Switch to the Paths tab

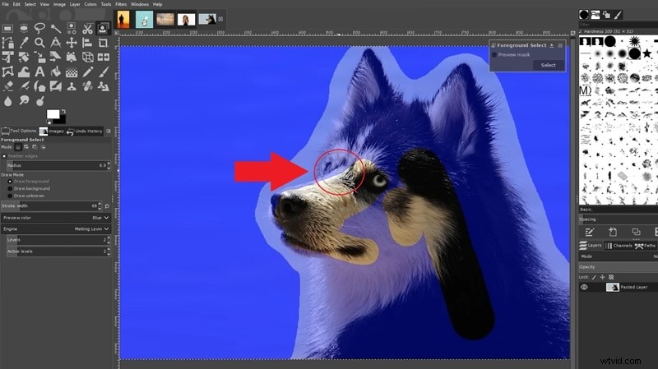645,246
